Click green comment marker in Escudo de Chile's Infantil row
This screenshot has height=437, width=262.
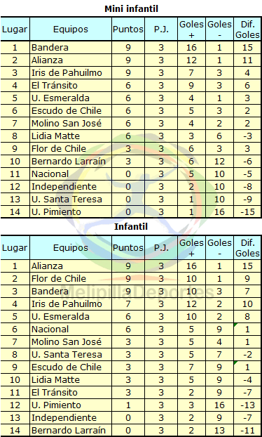pyautogui.click(x=236, y=363)
